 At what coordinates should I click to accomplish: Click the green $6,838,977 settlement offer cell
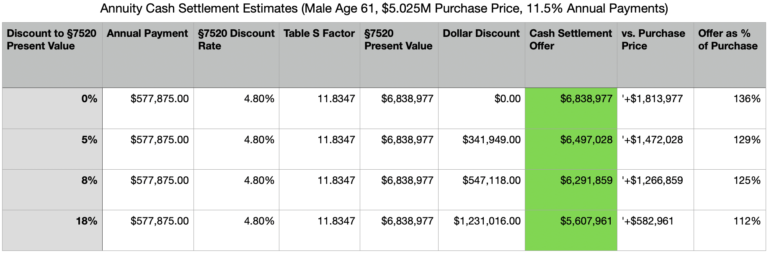586,99
